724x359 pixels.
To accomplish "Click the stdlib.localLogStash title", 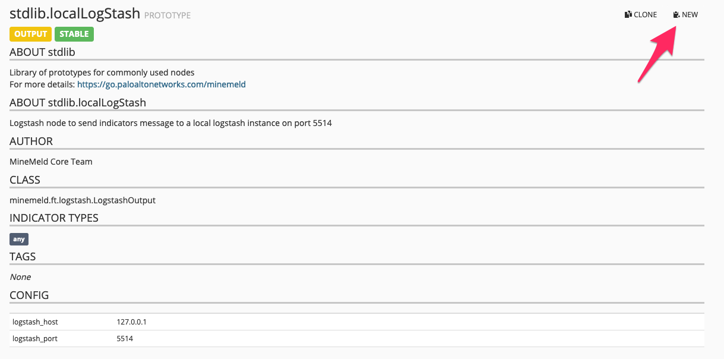I will [x=75, y=14].
